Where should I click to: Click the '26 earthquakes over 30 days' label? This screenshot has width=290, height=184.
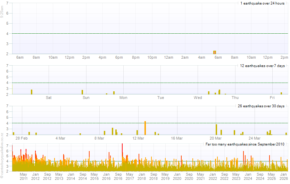pos(261,106)
